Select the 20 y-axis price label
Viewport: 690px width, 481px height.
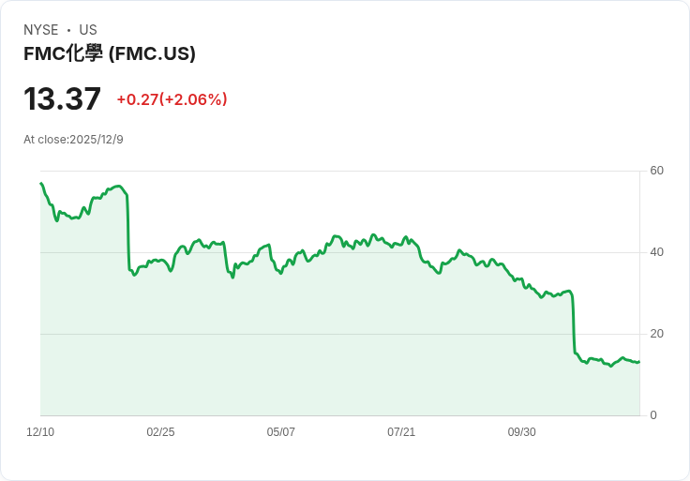click(656, 334)
